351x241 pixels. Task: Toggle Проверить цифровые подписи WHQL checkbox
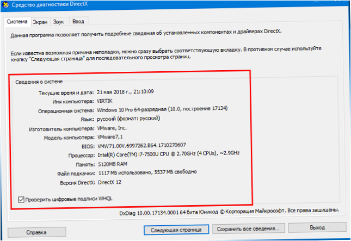click(21, 199)
